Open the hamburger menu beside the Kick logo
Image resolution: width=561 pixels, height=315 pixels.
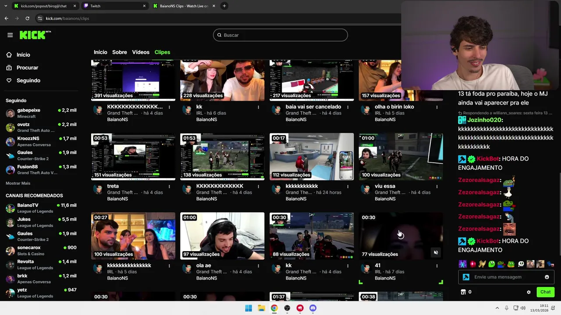(x=10, y=35)
